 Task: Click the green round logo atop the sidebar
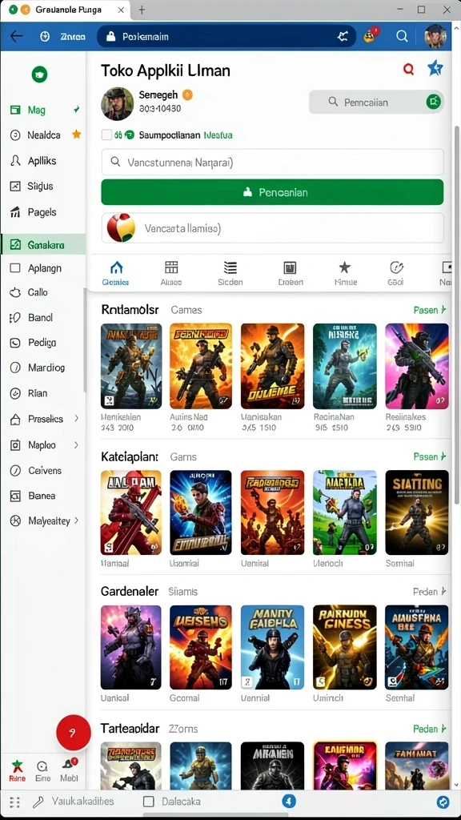39,74
